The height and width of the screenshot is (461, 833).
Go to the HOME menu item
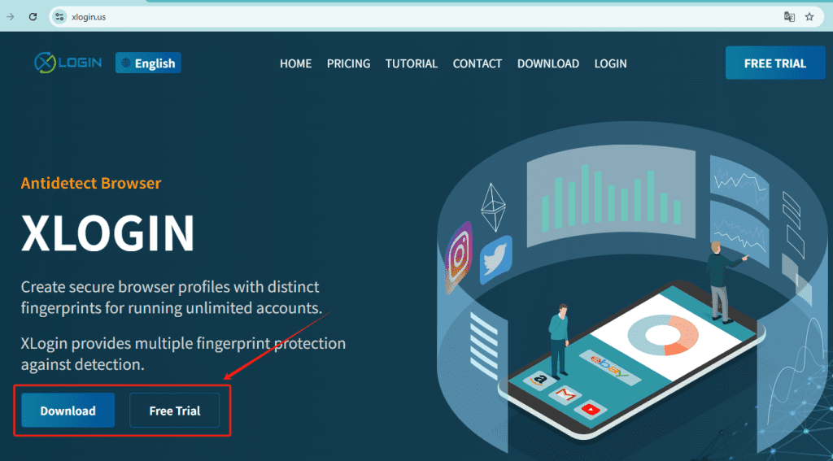tap(296, 63)
